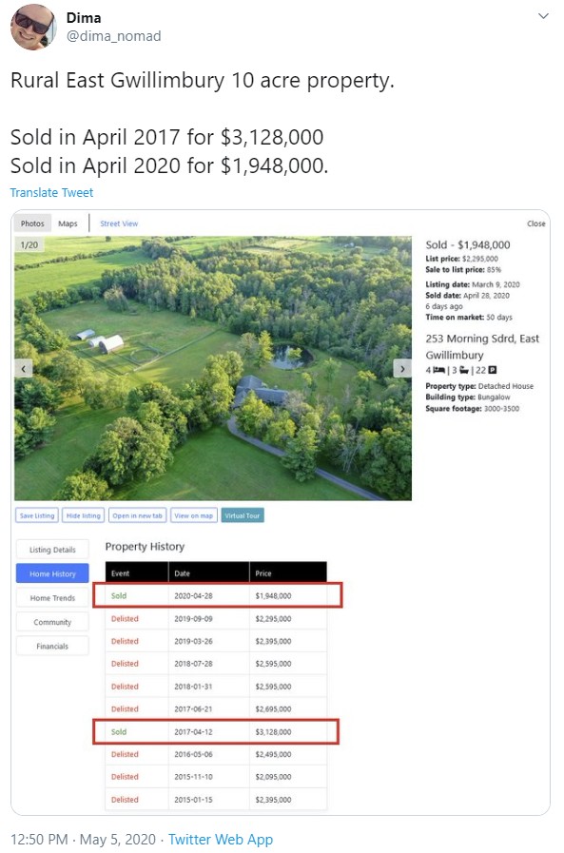Click the Hide listing button

click(x=84, y=515)
